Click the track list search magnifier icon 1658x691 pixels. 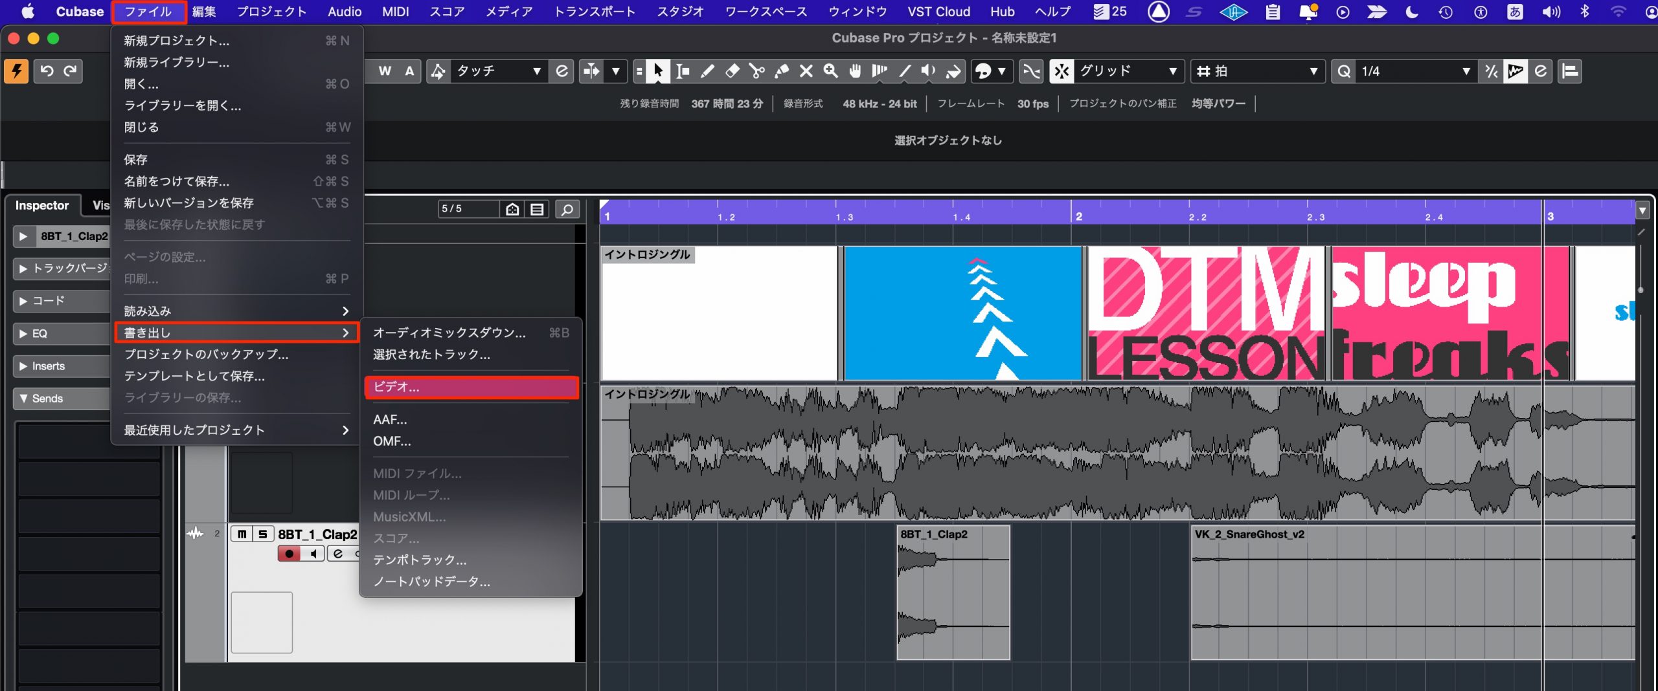coord(567,210)
